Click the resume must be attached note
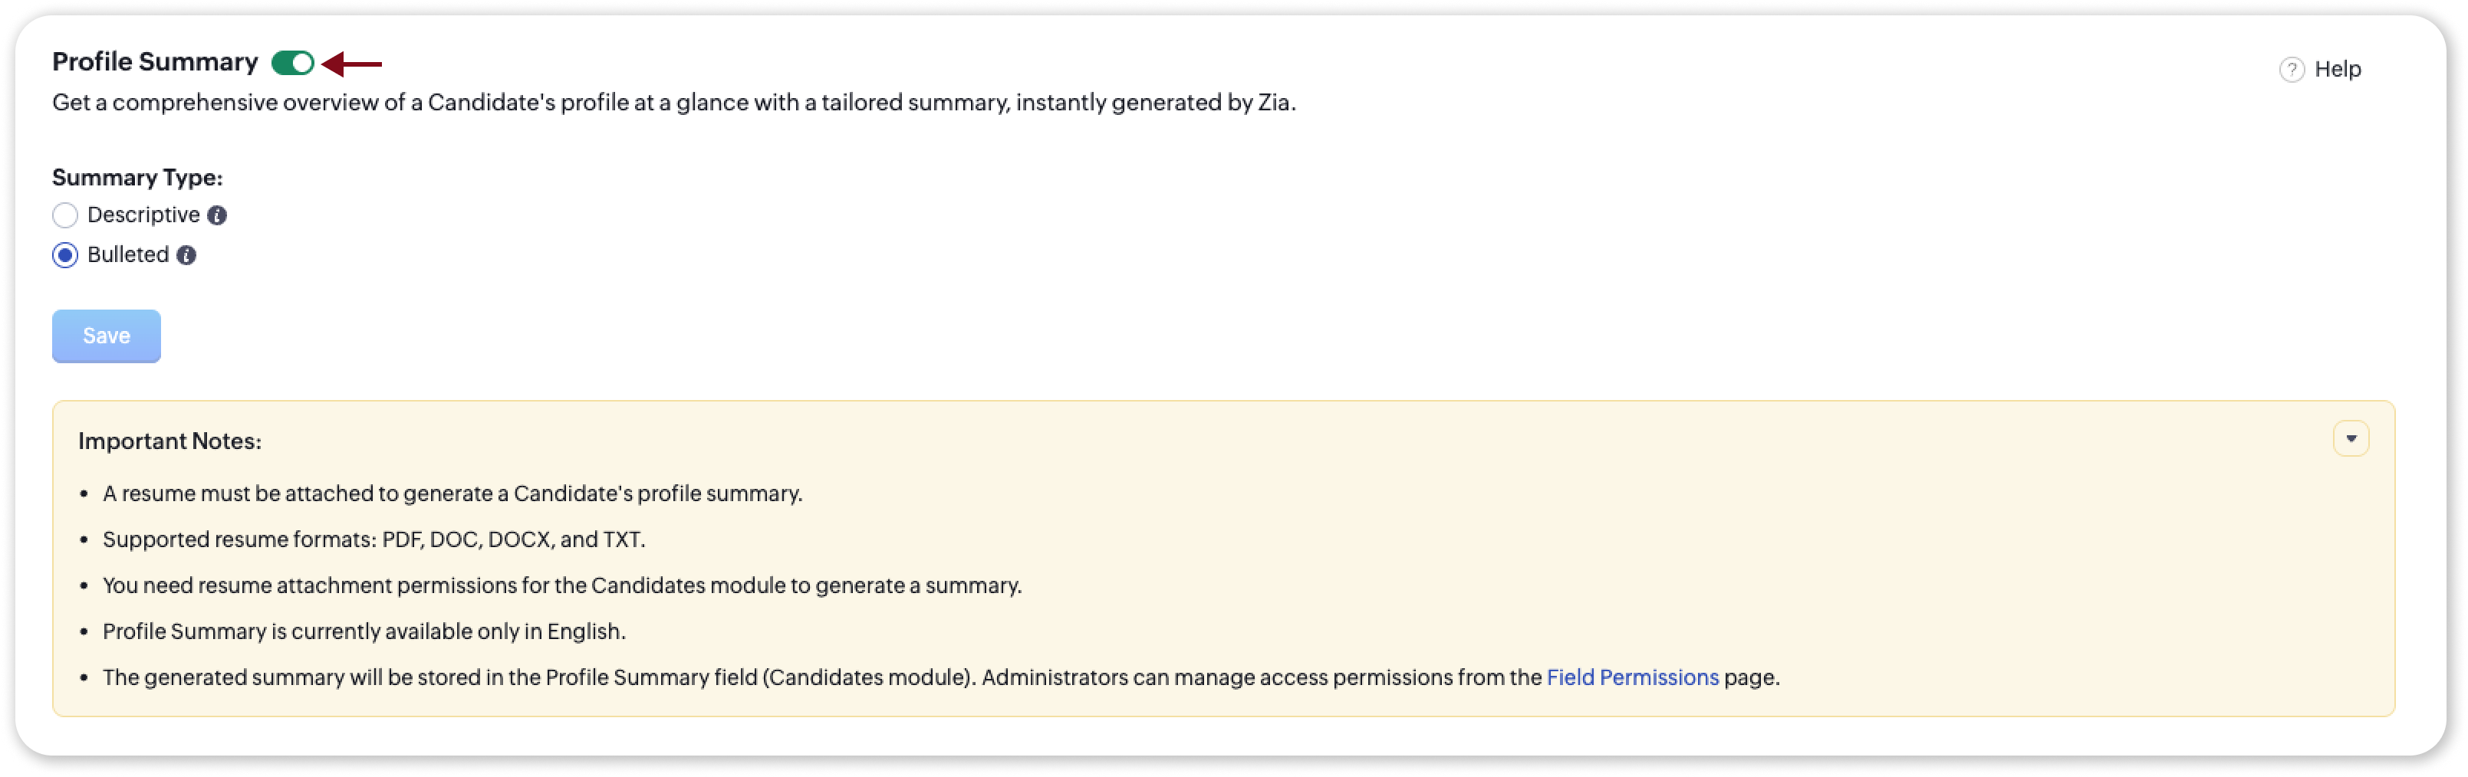This screenshot has width=2468, height=777. click(x=452, y=493)
